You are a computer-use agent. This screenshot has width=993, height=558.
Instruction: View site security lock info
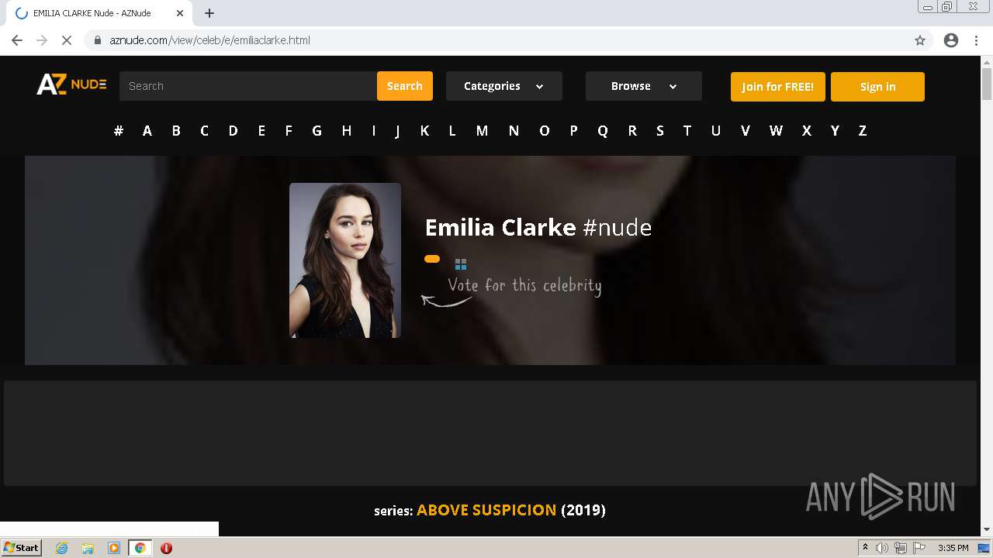click(x=98, y=40)
